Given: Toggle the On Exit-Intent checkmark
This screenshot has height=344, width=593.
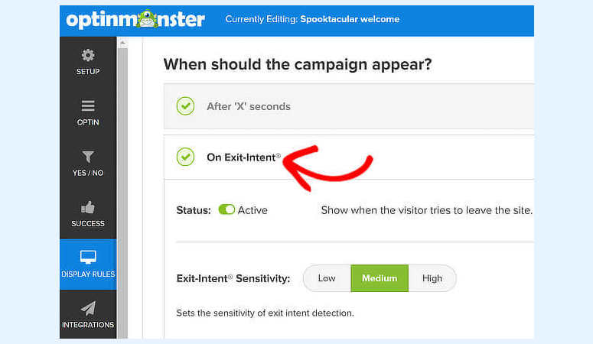Looking at the screenshot, I should (185, 157).
